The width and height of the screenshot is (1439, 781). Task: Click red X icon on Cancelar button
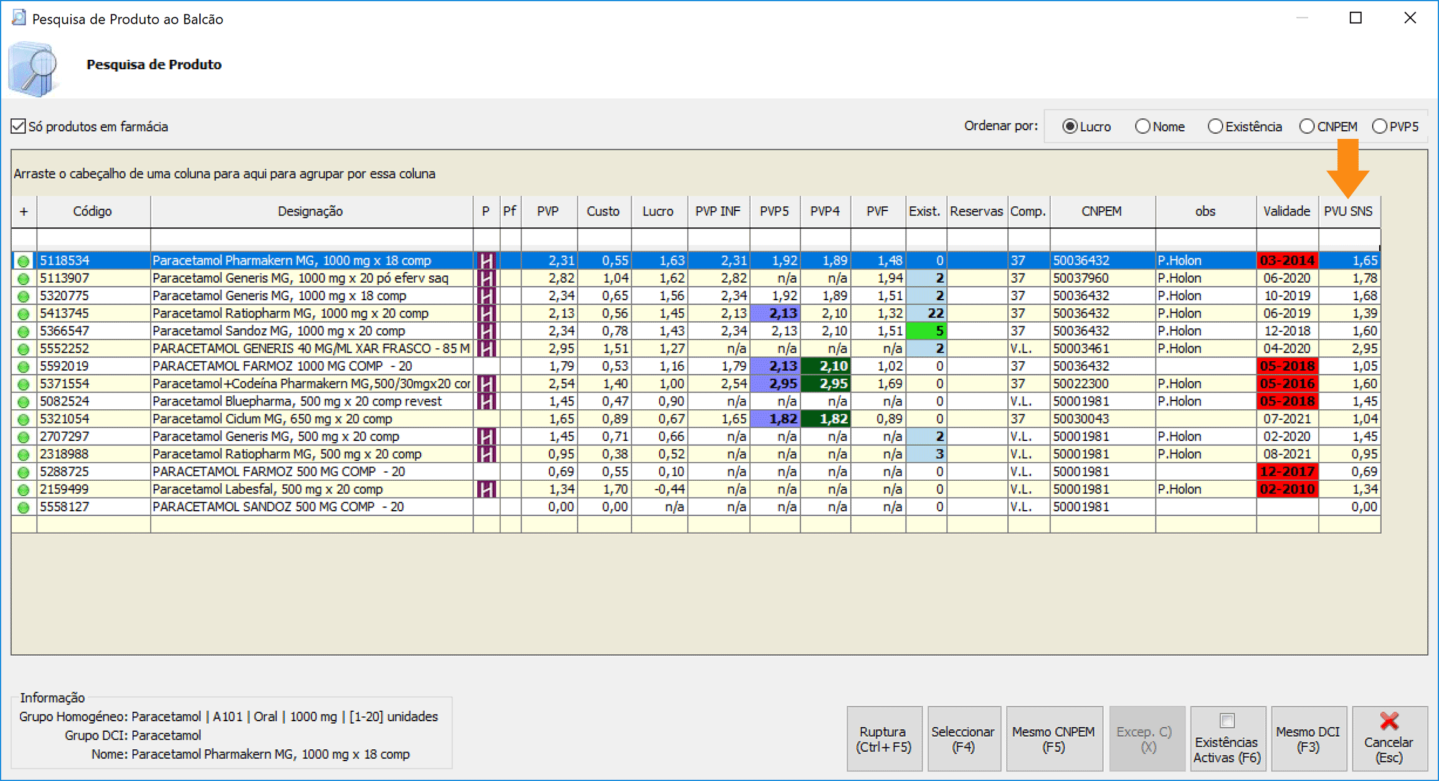[1389, 721]
